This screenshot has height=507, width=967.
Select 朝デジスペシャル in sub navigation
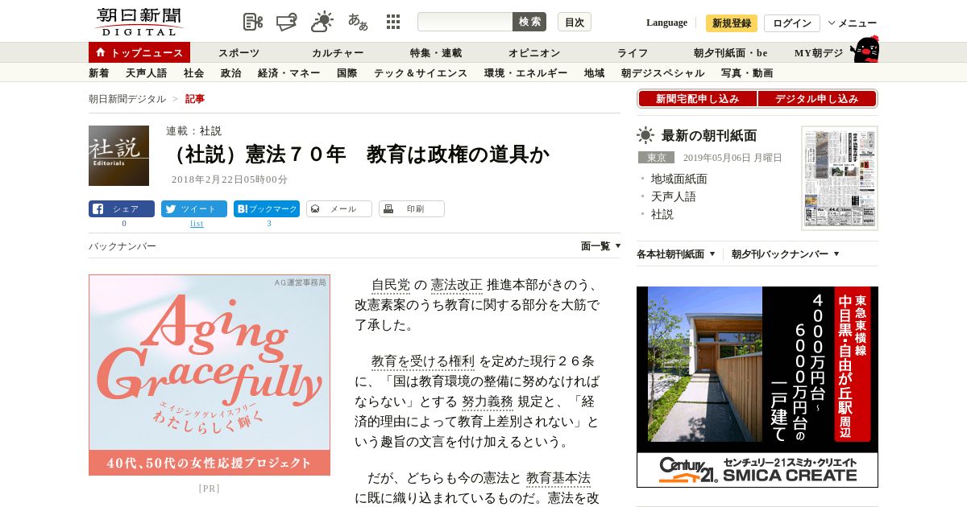click(662, 73)
